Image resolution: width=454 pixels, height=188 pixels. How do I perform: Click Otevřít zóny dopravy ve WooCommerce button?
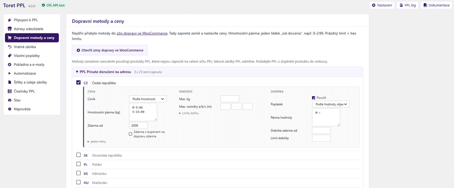[110, 50]
